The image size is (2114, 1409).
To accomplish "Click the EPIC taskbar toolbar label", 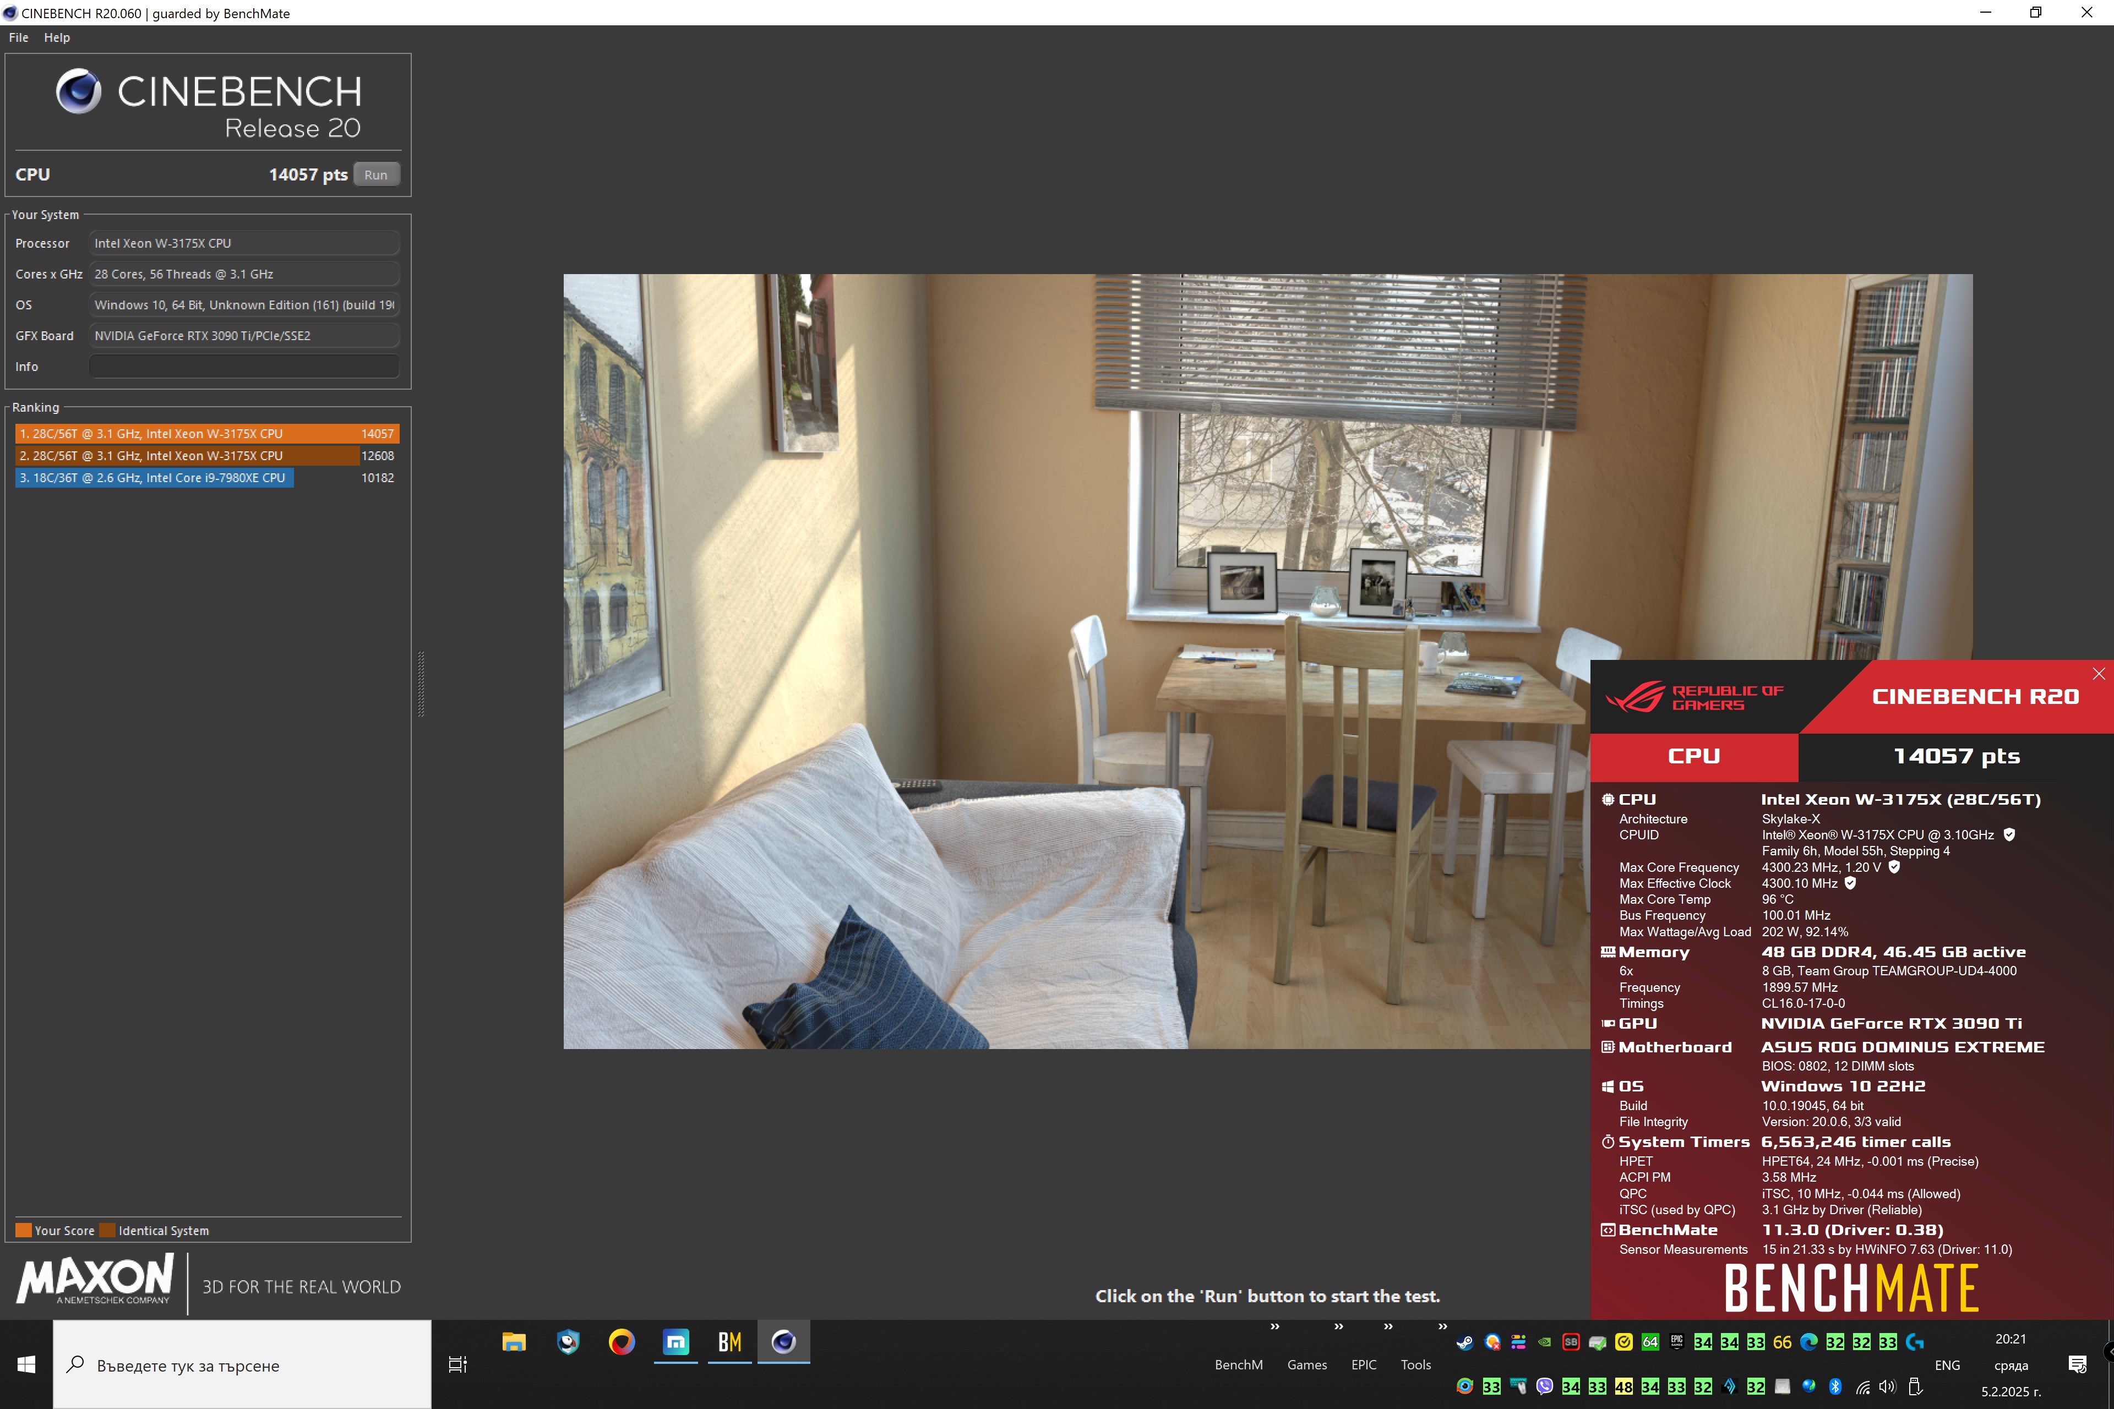I will pyautogui.click(x=1364, y=1365).
